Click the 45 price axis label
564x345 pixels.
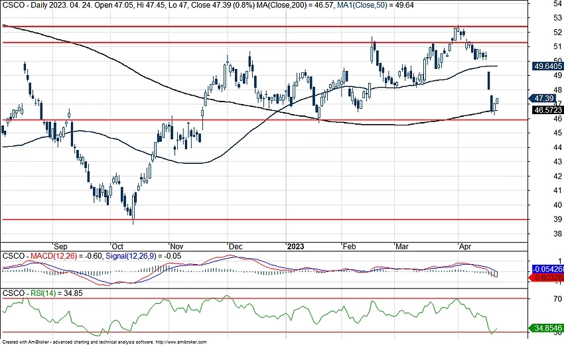tap(557, 133)
